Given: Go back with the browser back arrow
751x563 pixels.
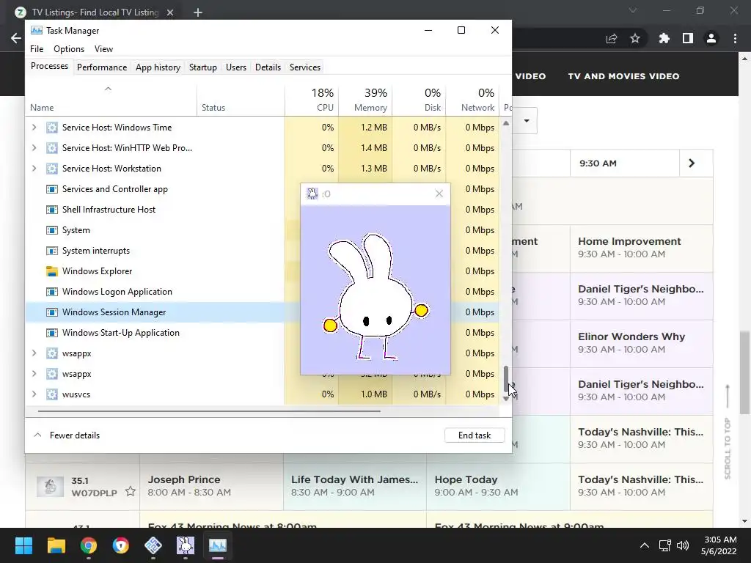Looking at the screenshot, I should coord(16,38).
